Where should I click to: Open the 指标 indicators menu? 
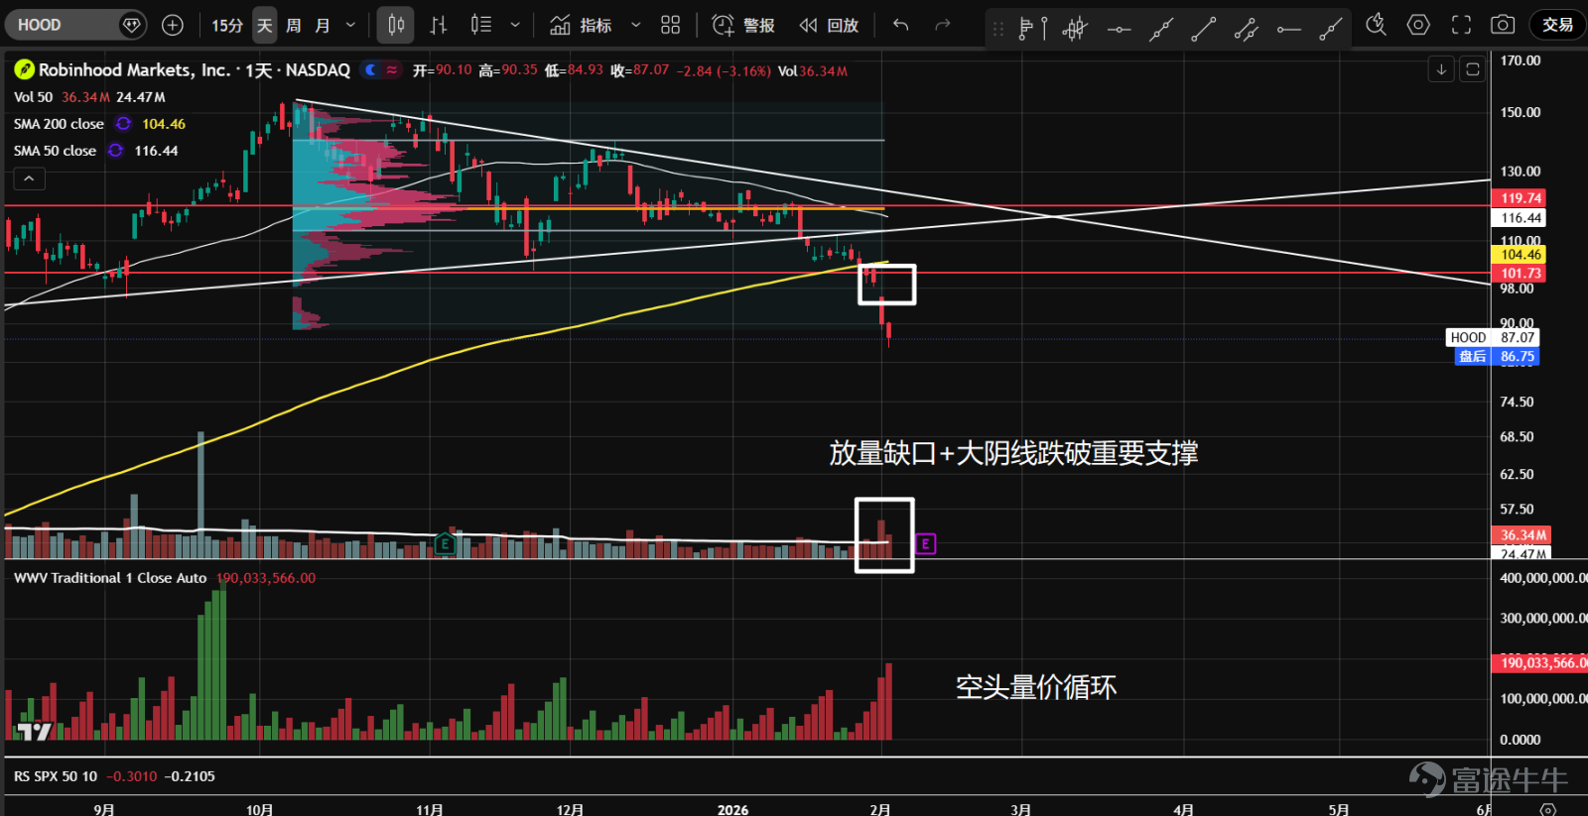point(582,25)
